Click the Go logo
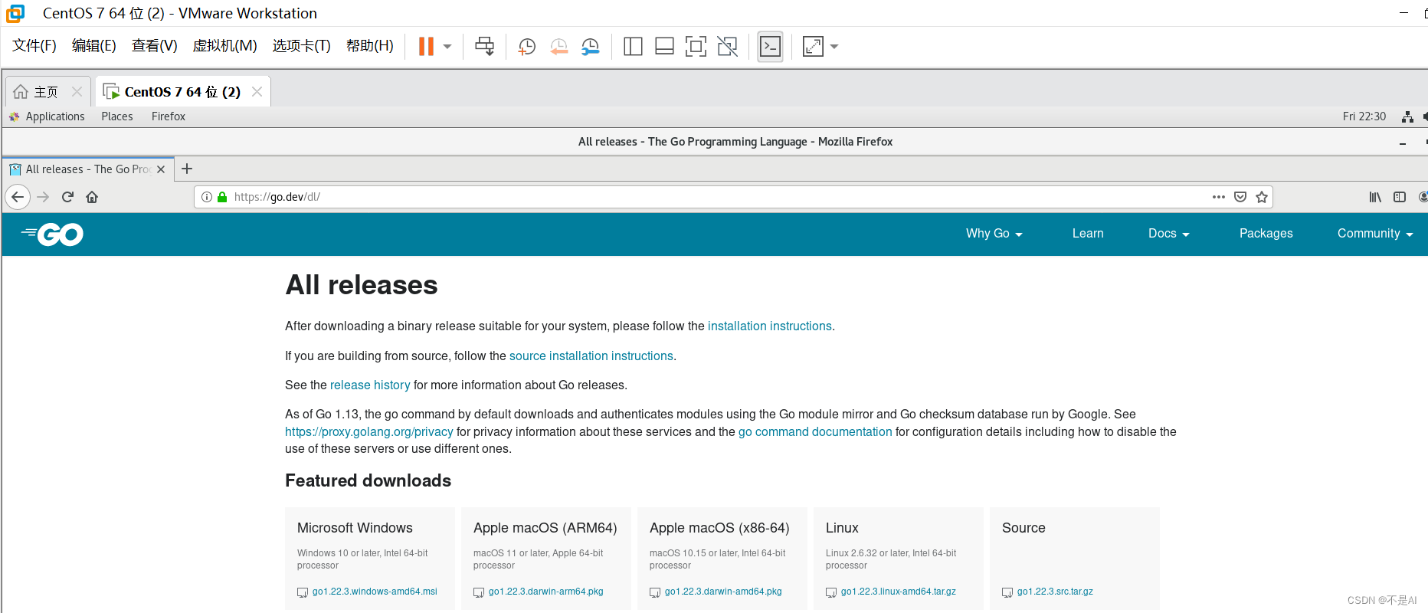 (x=52, y=234)
